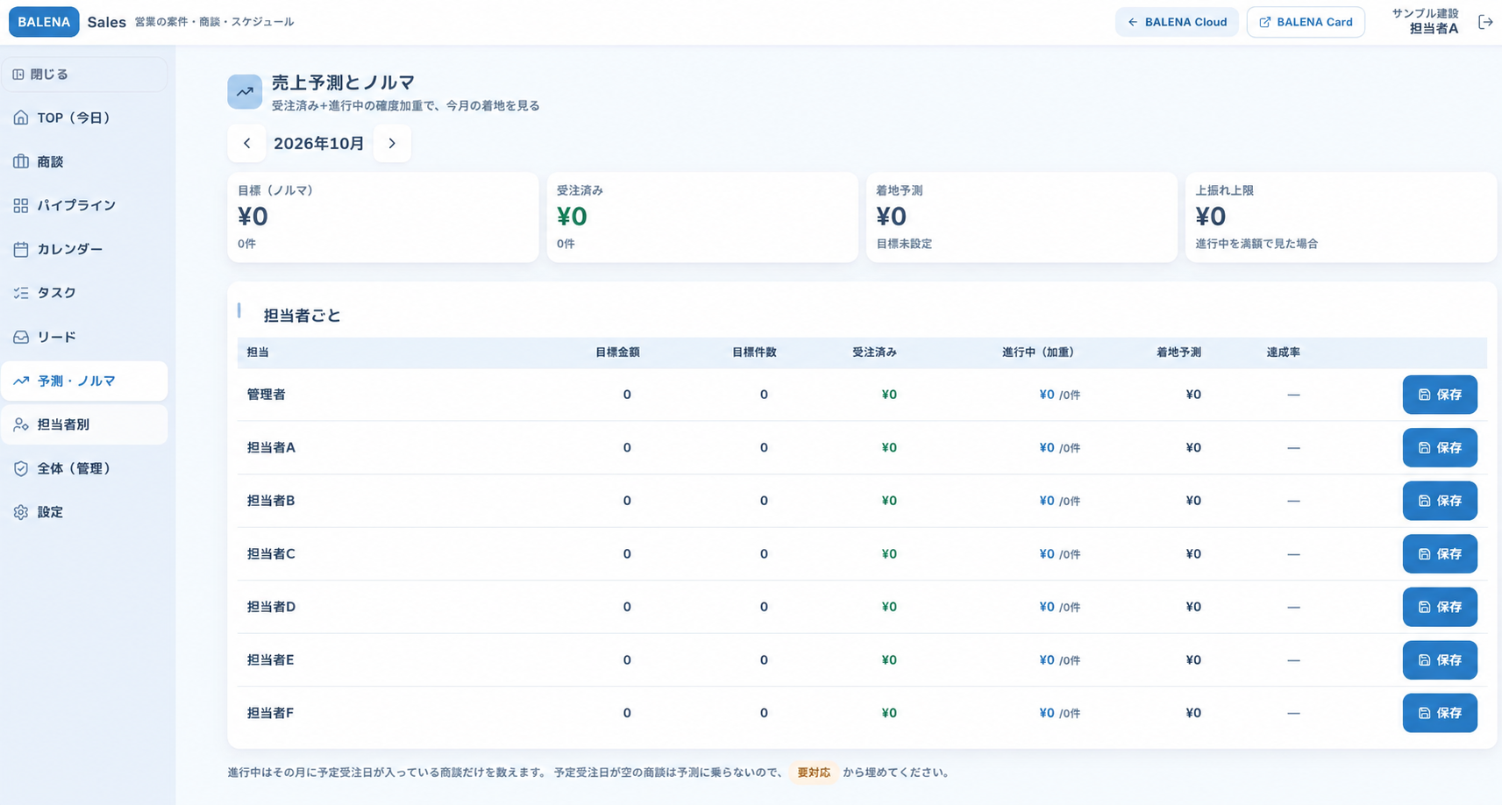Click the タスク checklist icon
Screen dimensions: 1502x805
21,293
